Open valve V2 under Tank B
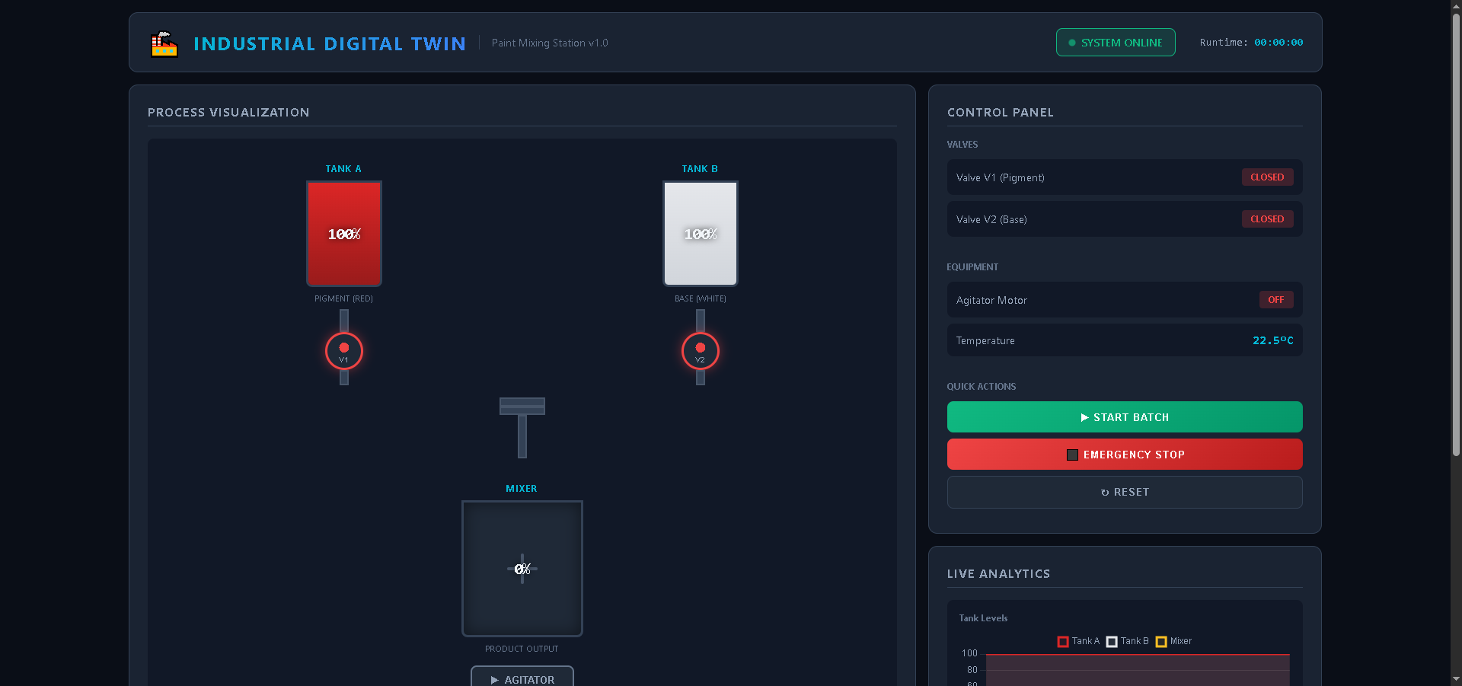This screenshot has width=1462, height=686. pos(701,351)
